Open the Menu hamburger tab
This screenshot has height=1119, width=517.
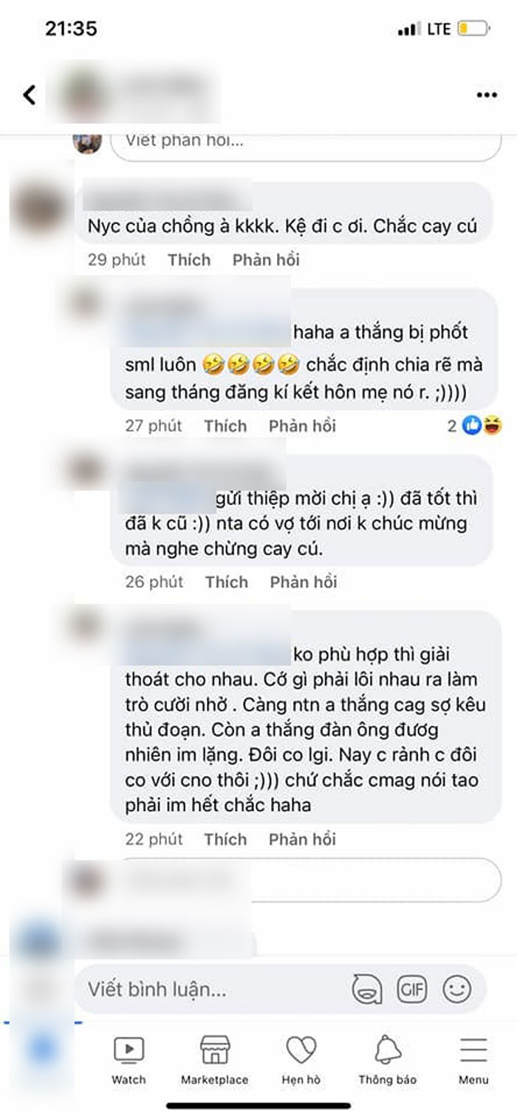[x=473, y=1059]
